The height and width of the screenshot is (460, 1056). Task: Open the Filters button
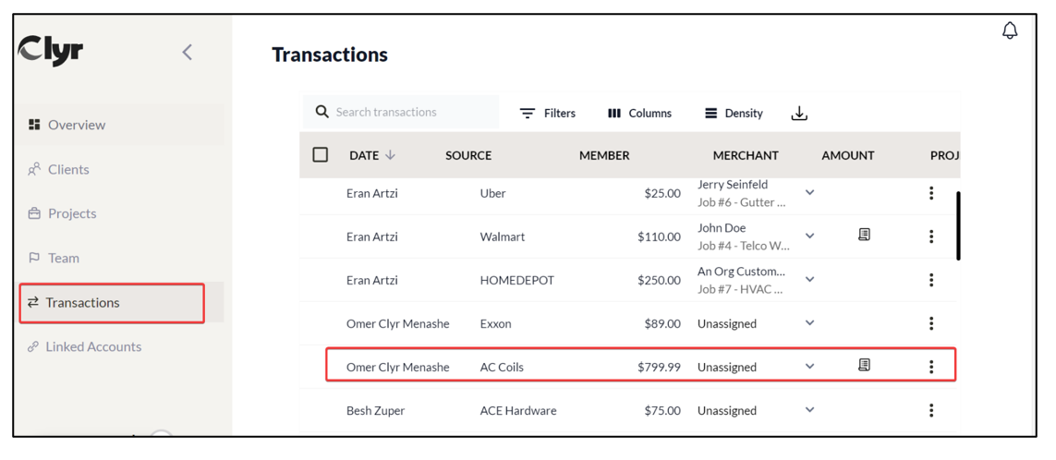[x=548, y=114]
